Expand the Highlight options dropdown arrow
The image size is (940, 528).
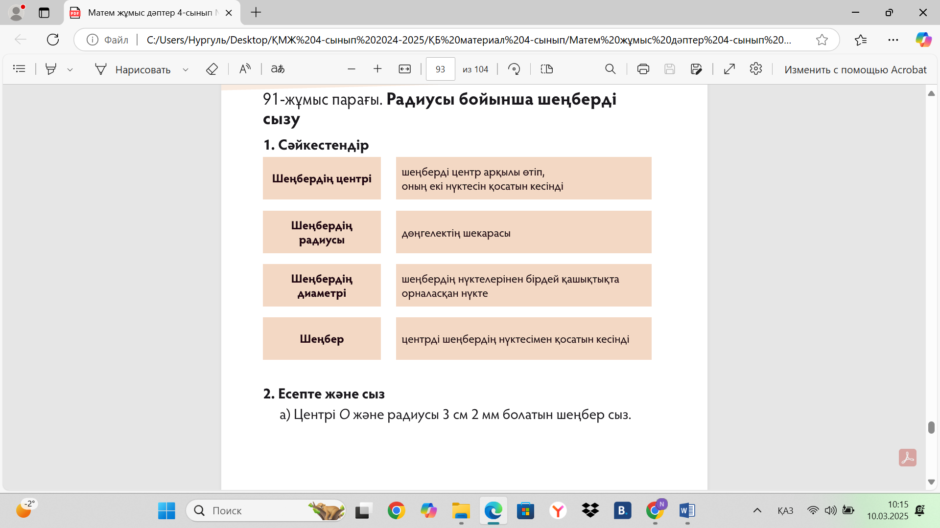click(x=70, y=70)
